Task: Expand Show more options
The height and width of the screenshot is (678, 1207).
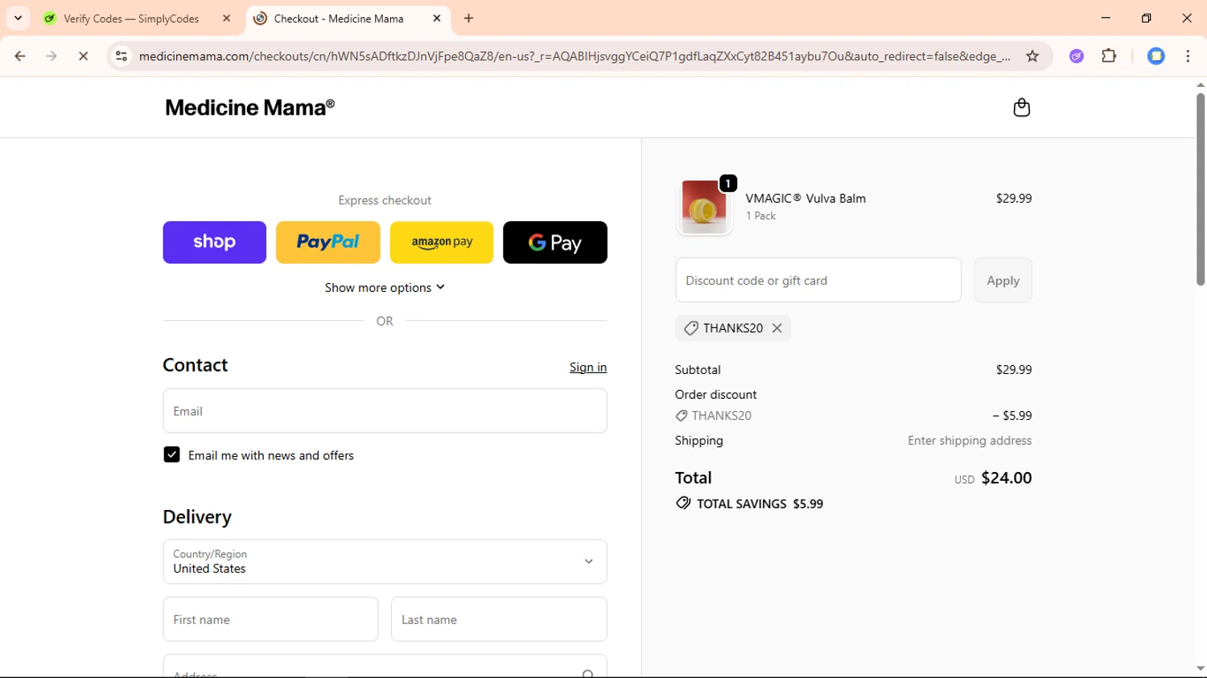Action: (x=385, y=288)
